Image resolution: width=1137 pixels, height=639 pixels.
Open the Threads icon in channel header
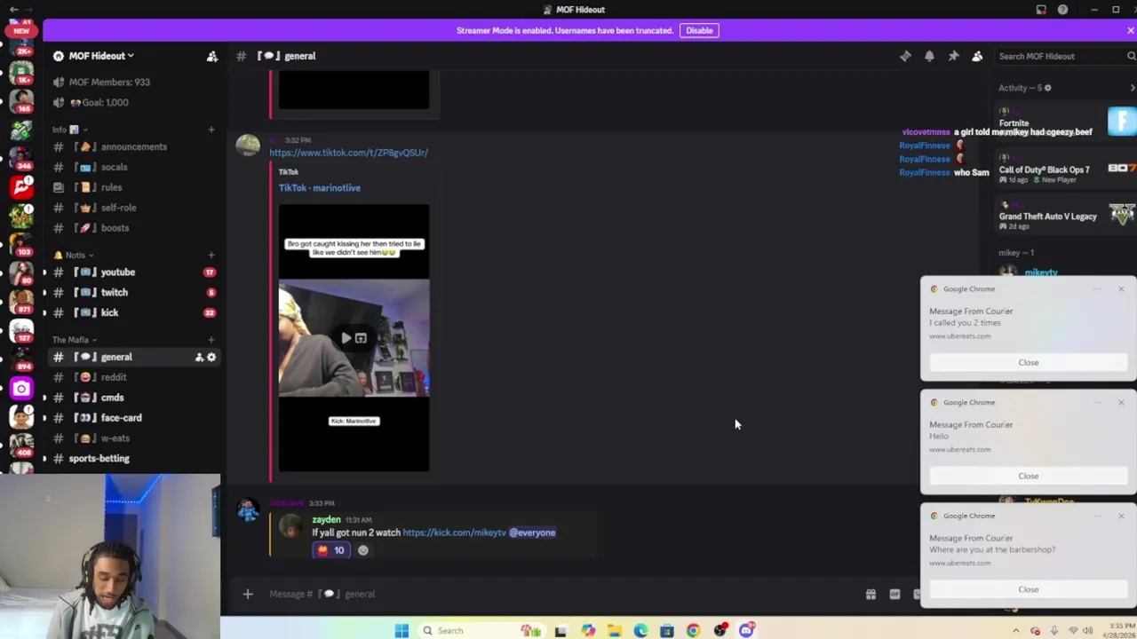coord(905,56)
